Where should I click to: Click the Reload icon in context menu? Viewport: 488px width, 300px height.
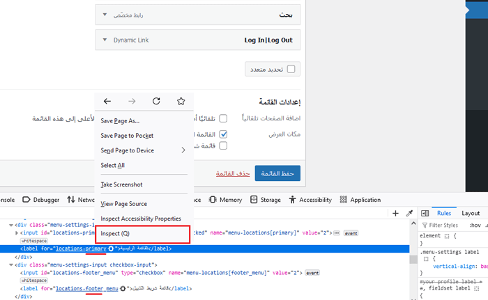tap(156, 102)
